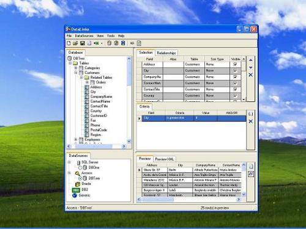The width and height of the screenshot is (306, 229).
Task: Click the blue crossed-box toolbar icon
Action: (x=123, y=43)
